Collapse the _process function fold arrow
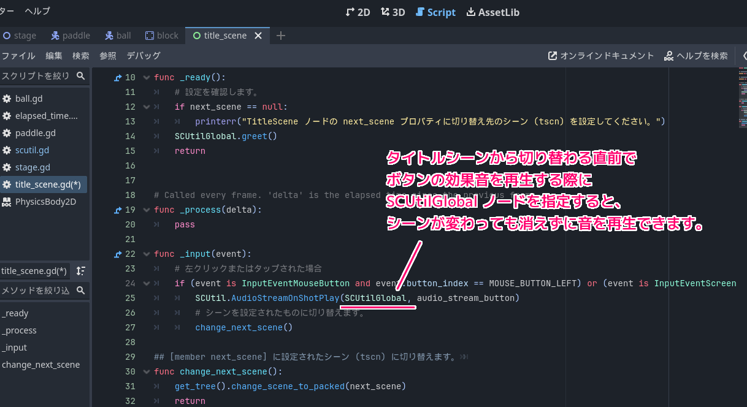The height and width of the screenshot is (407, 747). (146, 210)
